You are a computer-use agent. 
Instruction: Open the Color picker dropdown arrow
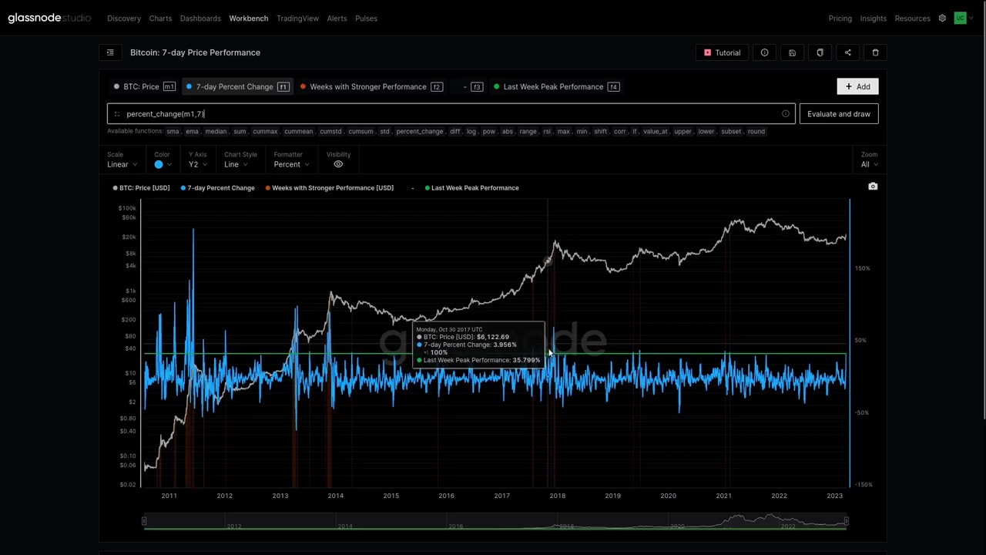(169, 164)
